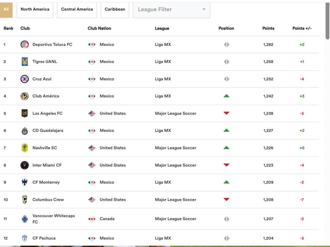The image size is (330, 247).
Task: Open Club América club name
Action: coord(46,96)
